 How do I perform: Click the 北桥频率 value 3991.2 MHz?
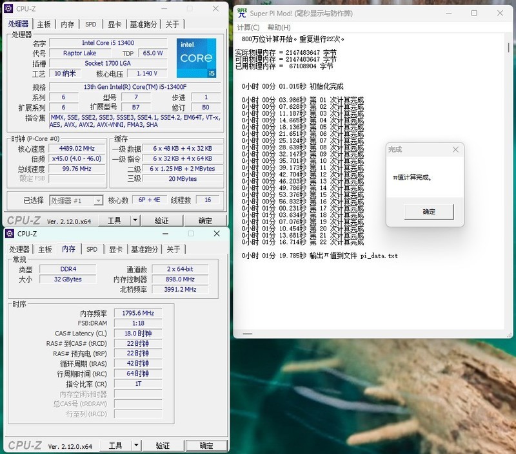pos(180,290)
